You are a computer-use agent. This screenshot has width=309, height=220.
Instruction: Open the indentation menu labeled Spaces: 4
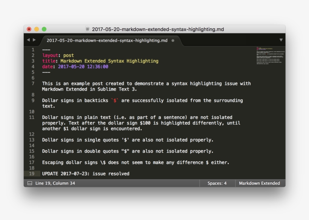click(x=217, y=183)
